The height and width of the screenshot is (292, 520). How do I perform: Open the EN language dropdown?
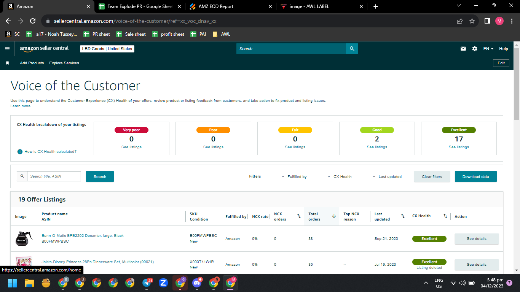tap(488, 49)
